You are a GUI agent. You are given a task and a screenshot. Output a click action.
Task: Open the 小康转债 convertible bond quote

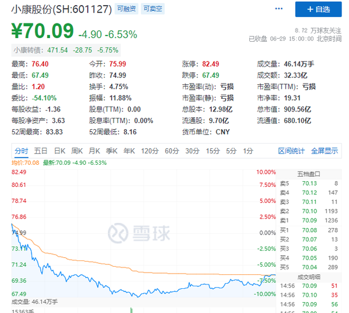coord(66,50)
